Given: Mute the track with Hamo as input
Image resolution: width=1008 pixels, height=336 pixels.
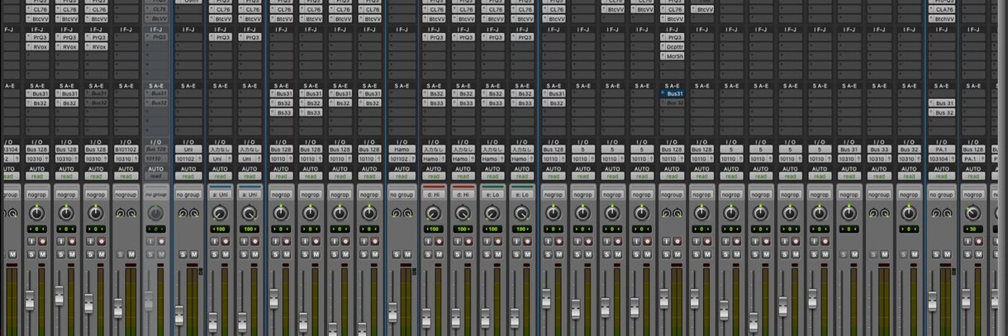Looking at the screenshot, I should tap(407, 254).
